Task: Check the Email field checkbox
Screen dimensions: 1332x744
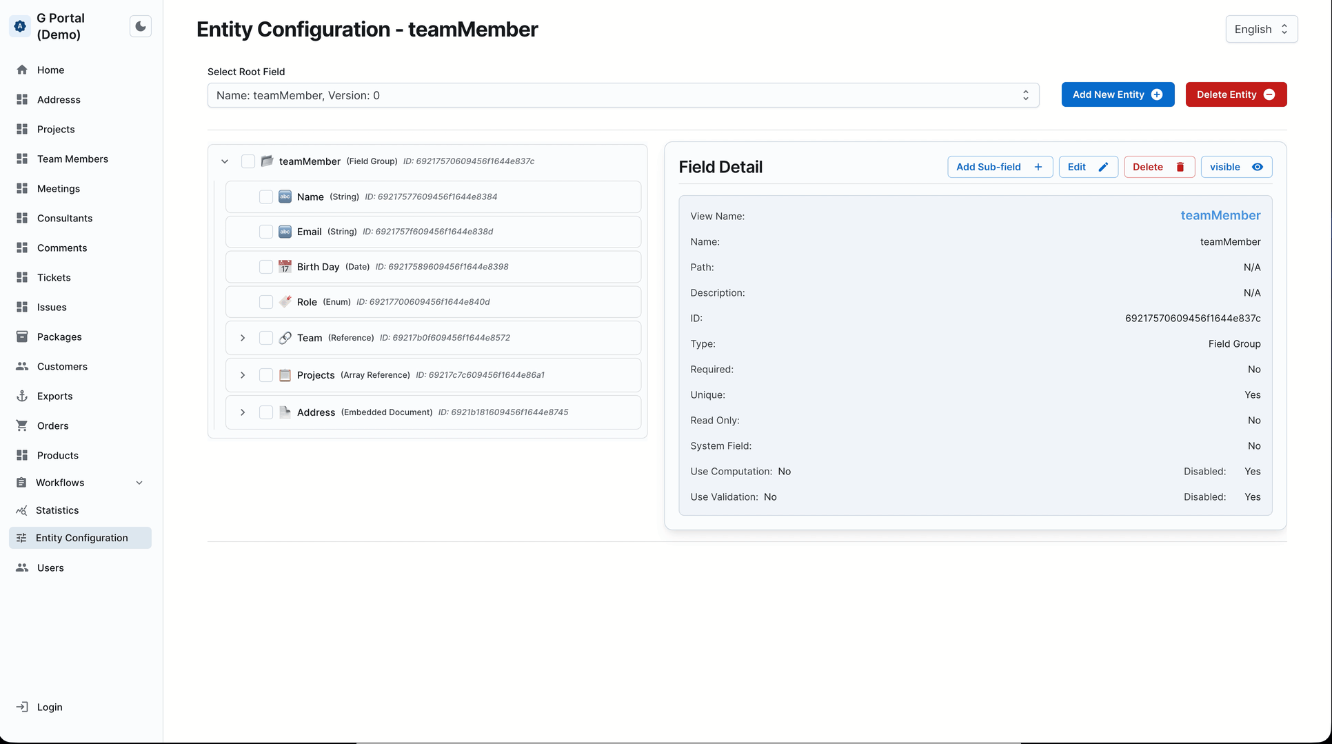Action: click(266, 232)
